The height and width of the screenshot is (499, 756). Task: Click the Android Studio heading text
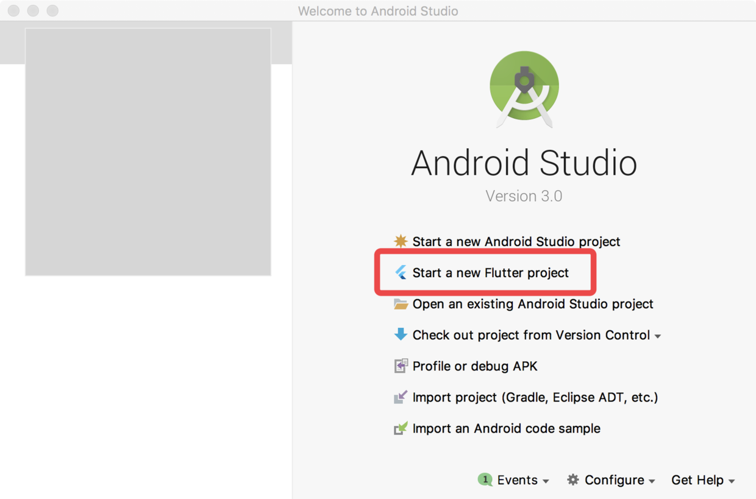(524, 163)
